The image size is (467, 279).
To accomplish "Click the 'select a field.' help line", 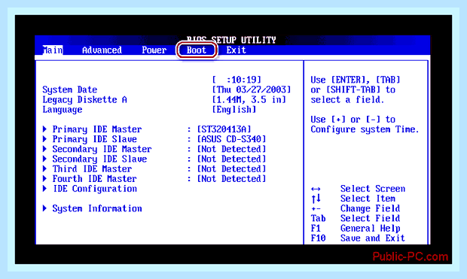I will click(x=347, y=99).
